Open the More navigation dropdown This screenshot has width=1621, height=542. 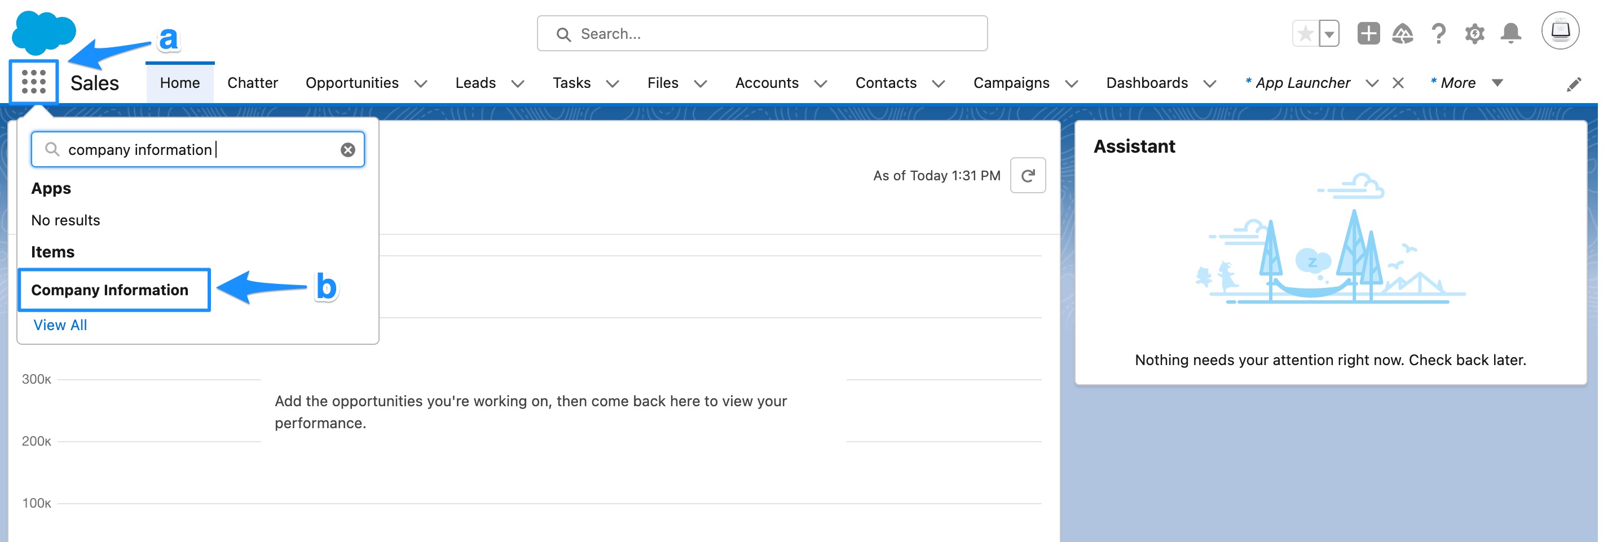(x=1467, y=83)
